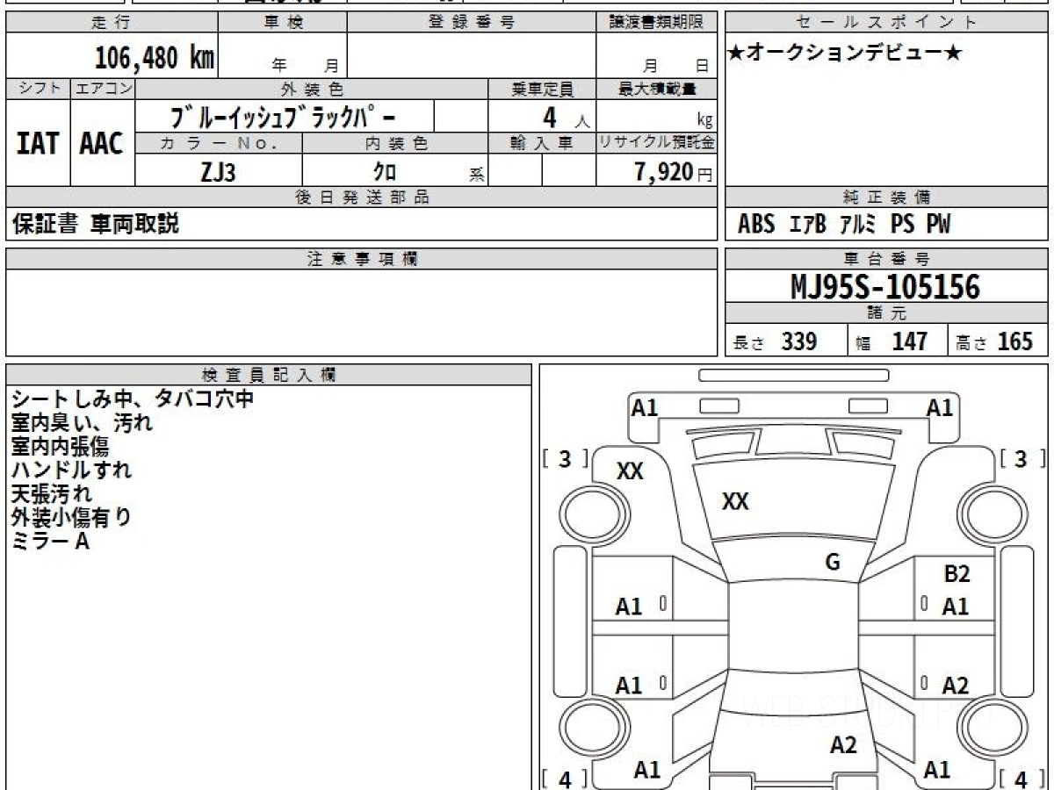Click the 内装色 label
The width and height of the screenshot is (1054, 790).
click(395, 143)
